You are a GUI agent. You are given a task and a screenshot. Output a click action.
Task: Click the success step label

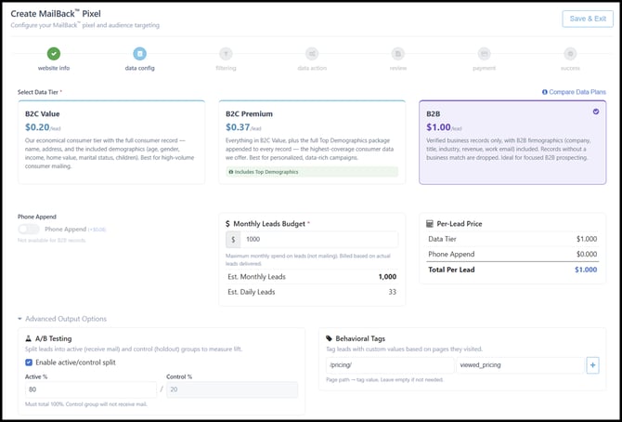[x=570, y=68]
